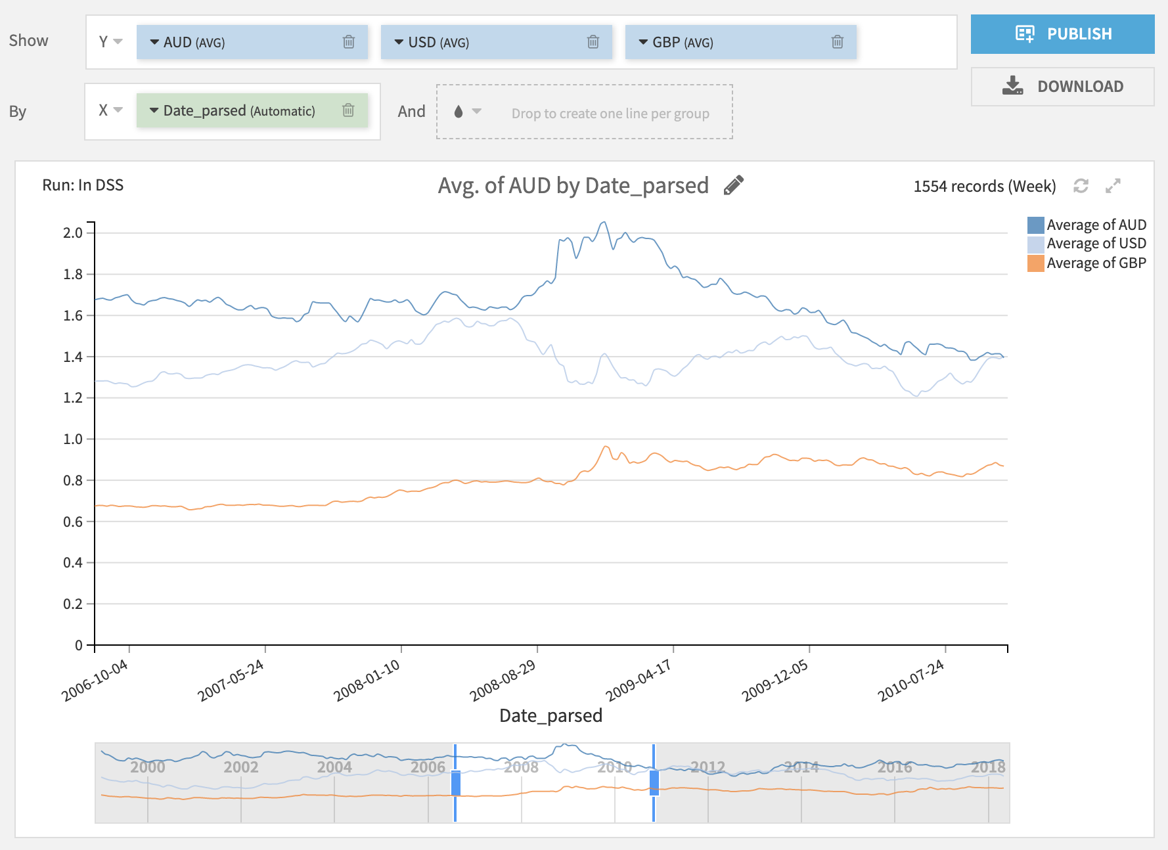Click the Average of AUD color swatch
This screenshot has height=850, width=1168.
1035,225
